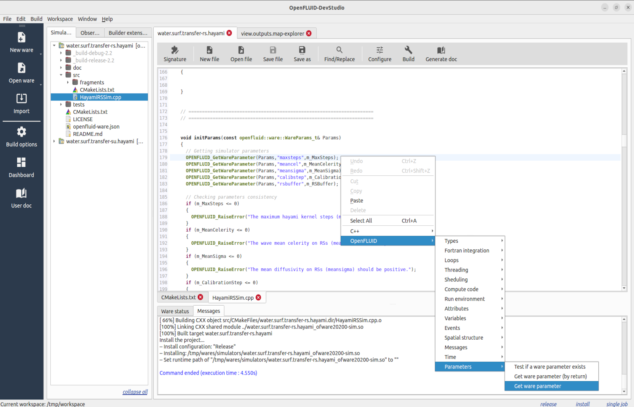Screen dimensions: 634x407
Task: Open the C++ submenu
Action: click(x=388, y=231)
